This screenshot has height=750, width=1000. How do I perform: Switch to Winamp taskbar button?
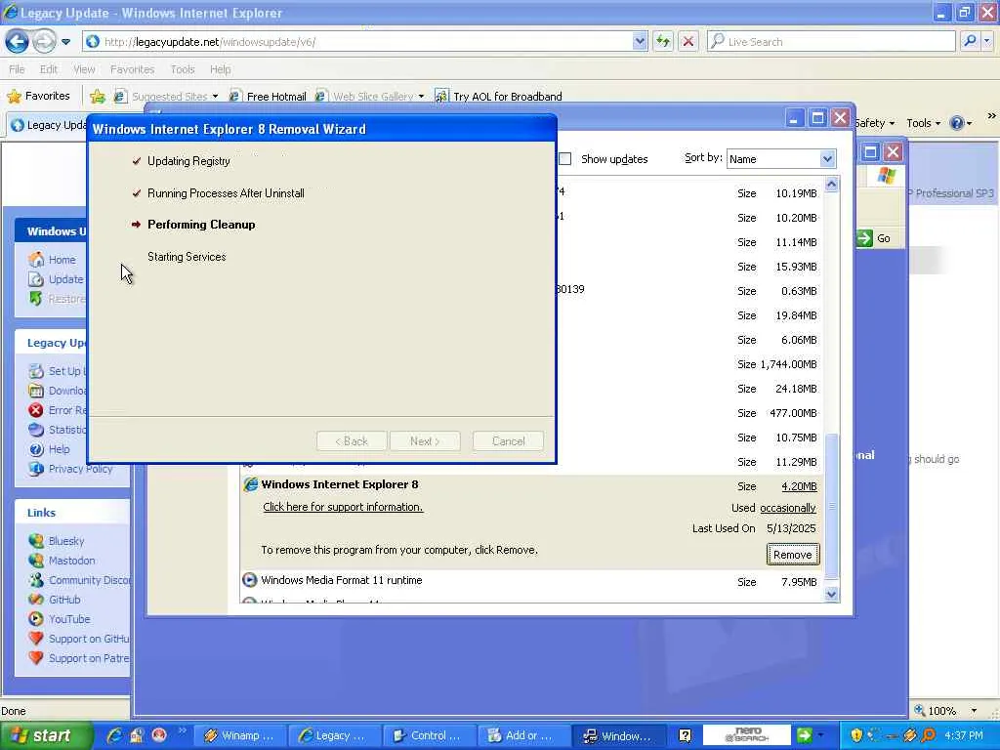tap(238, 735)
